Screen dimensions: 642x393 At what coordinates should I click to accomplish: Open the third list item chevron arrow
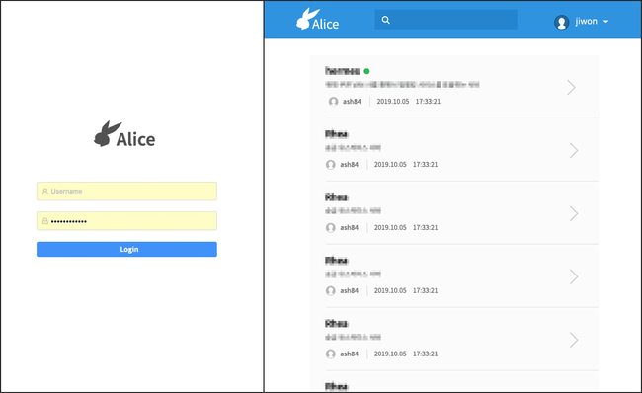574,213
